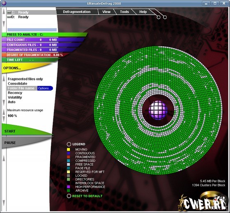Click PRESS TO ANALYZE - C: bar

click(x=44, y=34)
